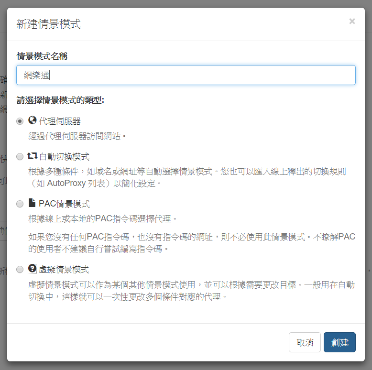The width and height of the screenshot is (372, 370).
Task: Click the 虛擬情景模式 label text
Action: (x=64, y=270)
